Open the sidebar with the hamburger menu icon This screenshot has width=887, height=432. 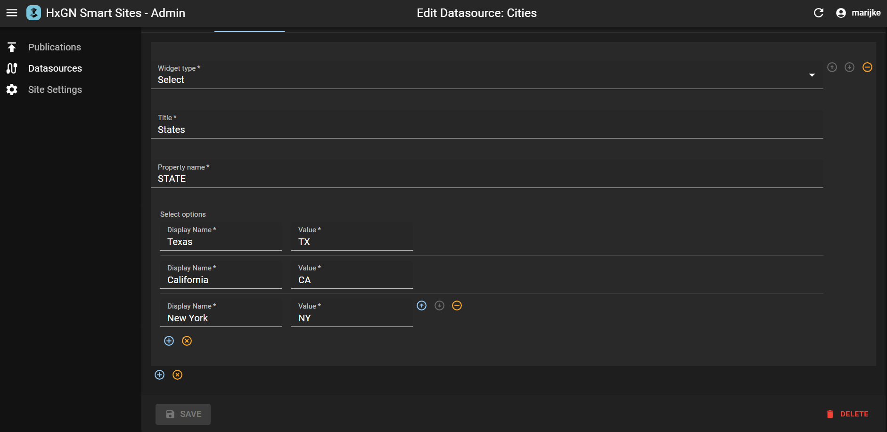tap(12, 13)
